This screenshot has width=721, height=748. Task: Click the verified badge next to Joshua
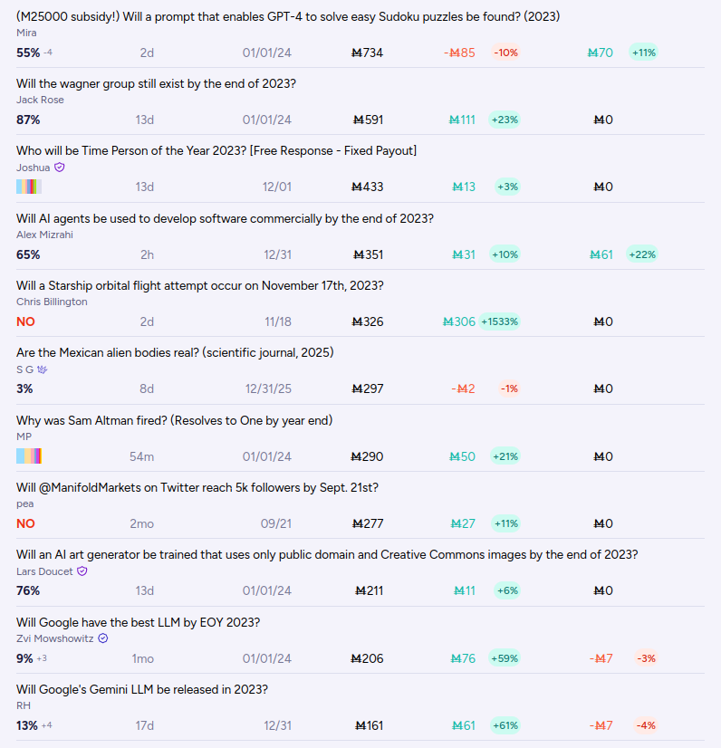pos(59,168)
